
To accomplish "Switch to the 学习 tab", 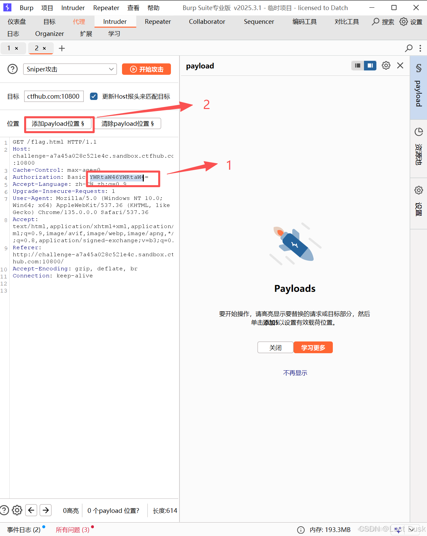I will 114,34.
